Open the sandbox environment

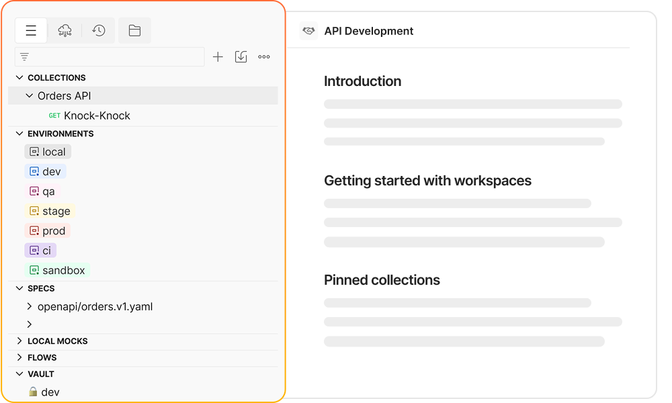[x=57, y=270]
